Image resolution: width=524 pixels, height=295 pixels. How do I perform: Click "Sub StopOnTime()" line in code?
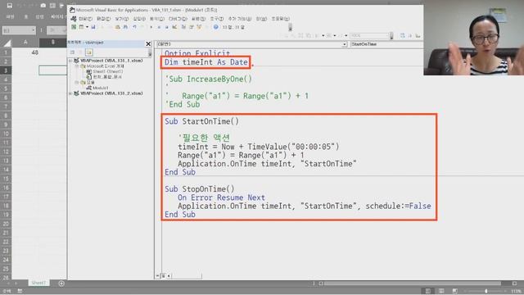click(x=200, y=189)
